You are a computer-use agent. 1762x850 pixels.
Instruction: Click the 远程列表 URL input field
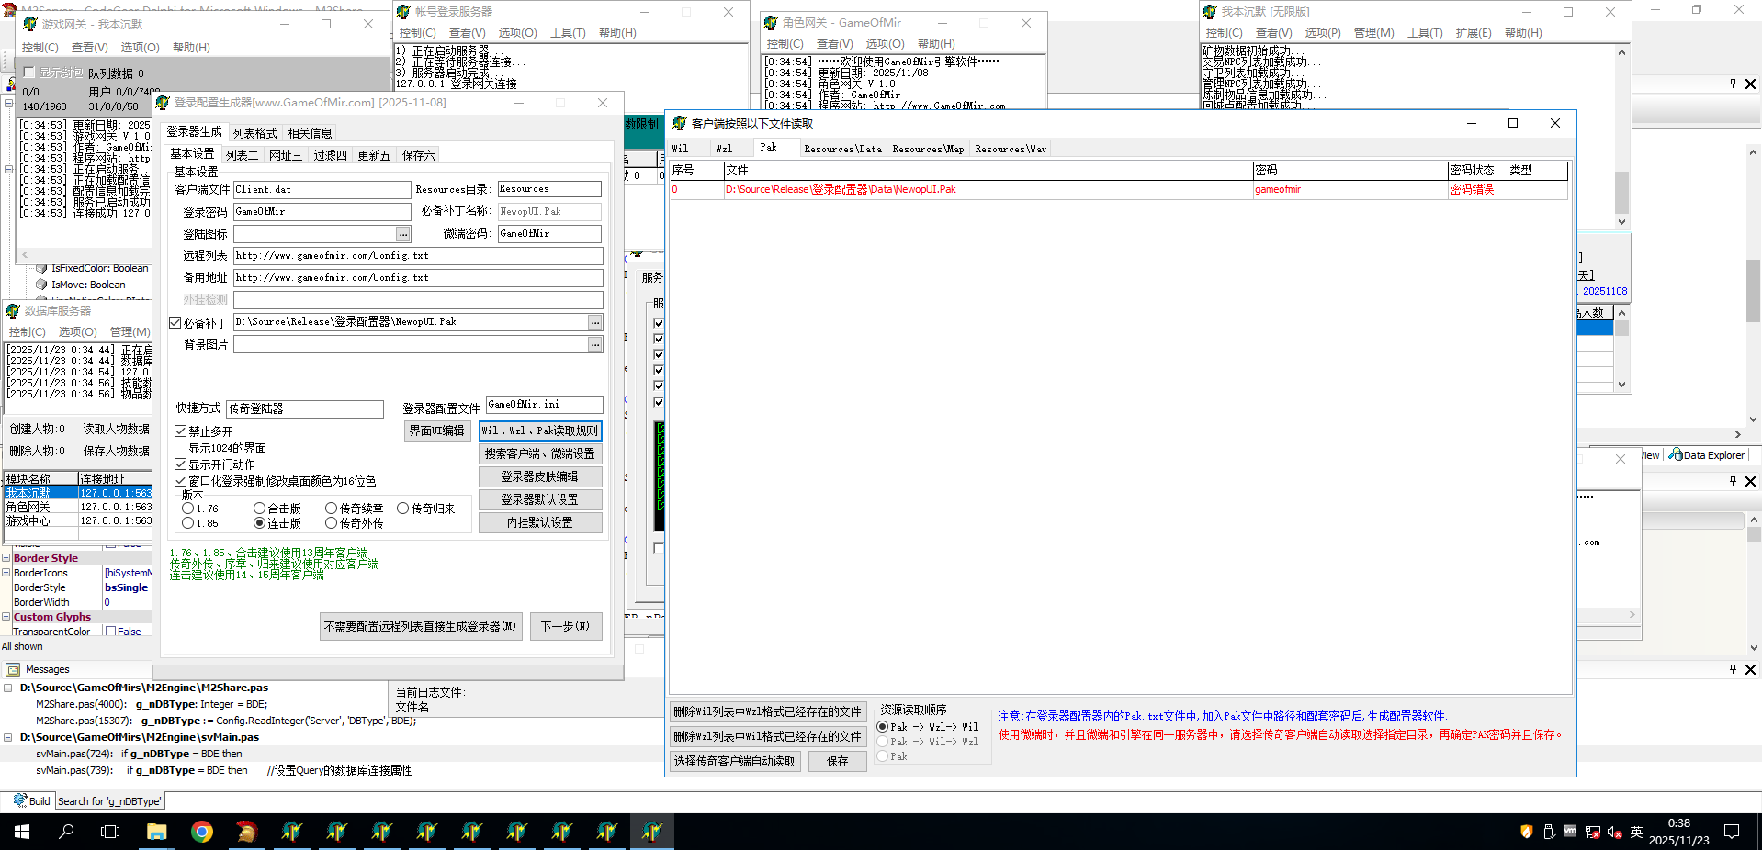point(418,256)
